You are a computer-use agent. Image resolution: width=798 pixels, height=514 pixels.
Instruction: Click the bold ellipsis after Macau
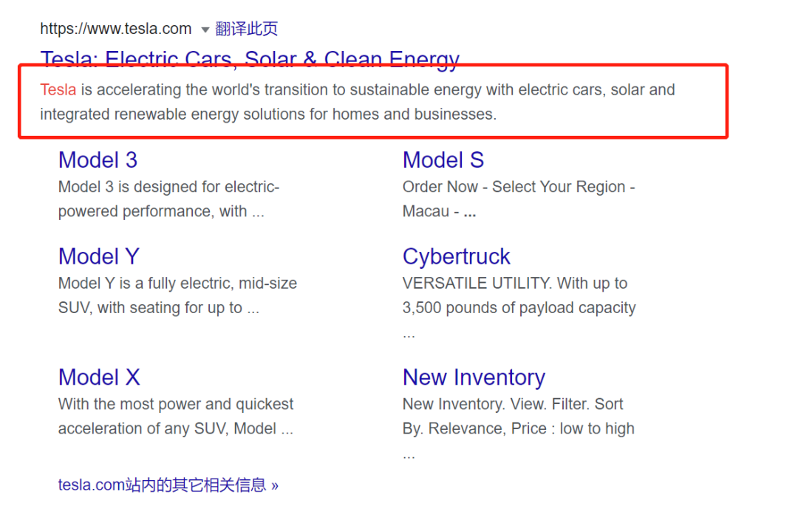click(x=469, y=212)
